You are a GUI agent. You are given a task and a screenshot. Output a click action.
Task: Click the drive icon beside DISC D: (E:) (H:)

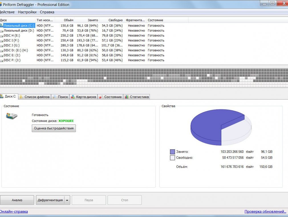[1, 50]
